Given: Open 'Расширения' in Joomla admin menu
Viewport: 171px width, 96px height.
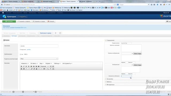Looking at the screenshot, I should (52, 13).
